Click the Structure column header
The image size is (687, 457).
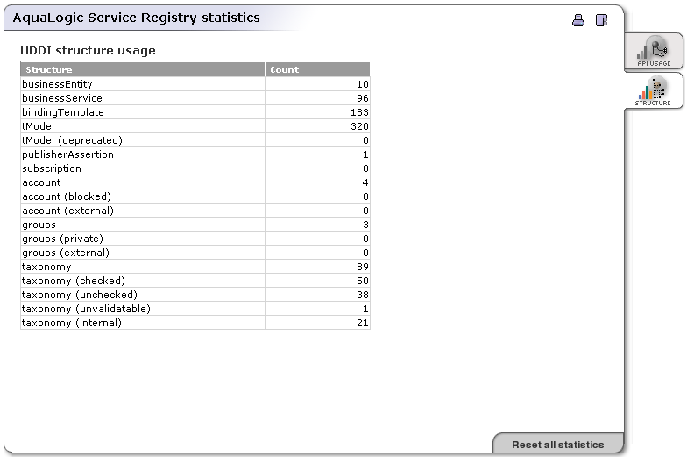coord(142,69)
